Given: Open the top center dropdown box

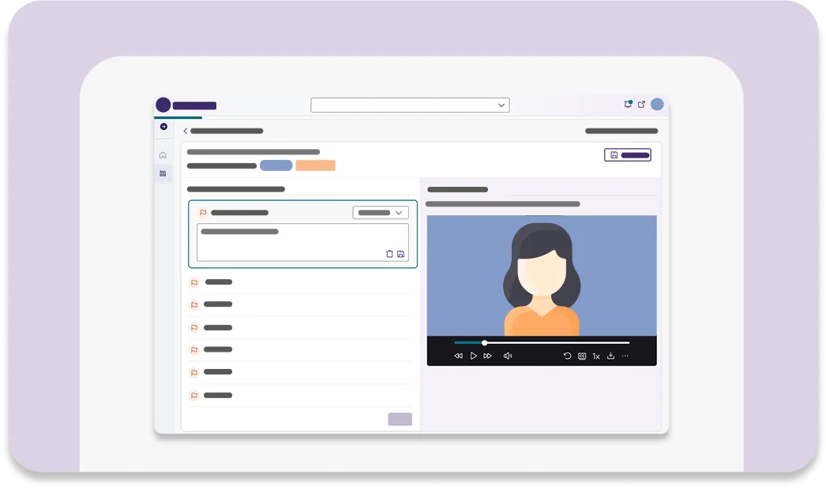Looking at the screenshot, I should pyautogui.click(x=410, y=105).
